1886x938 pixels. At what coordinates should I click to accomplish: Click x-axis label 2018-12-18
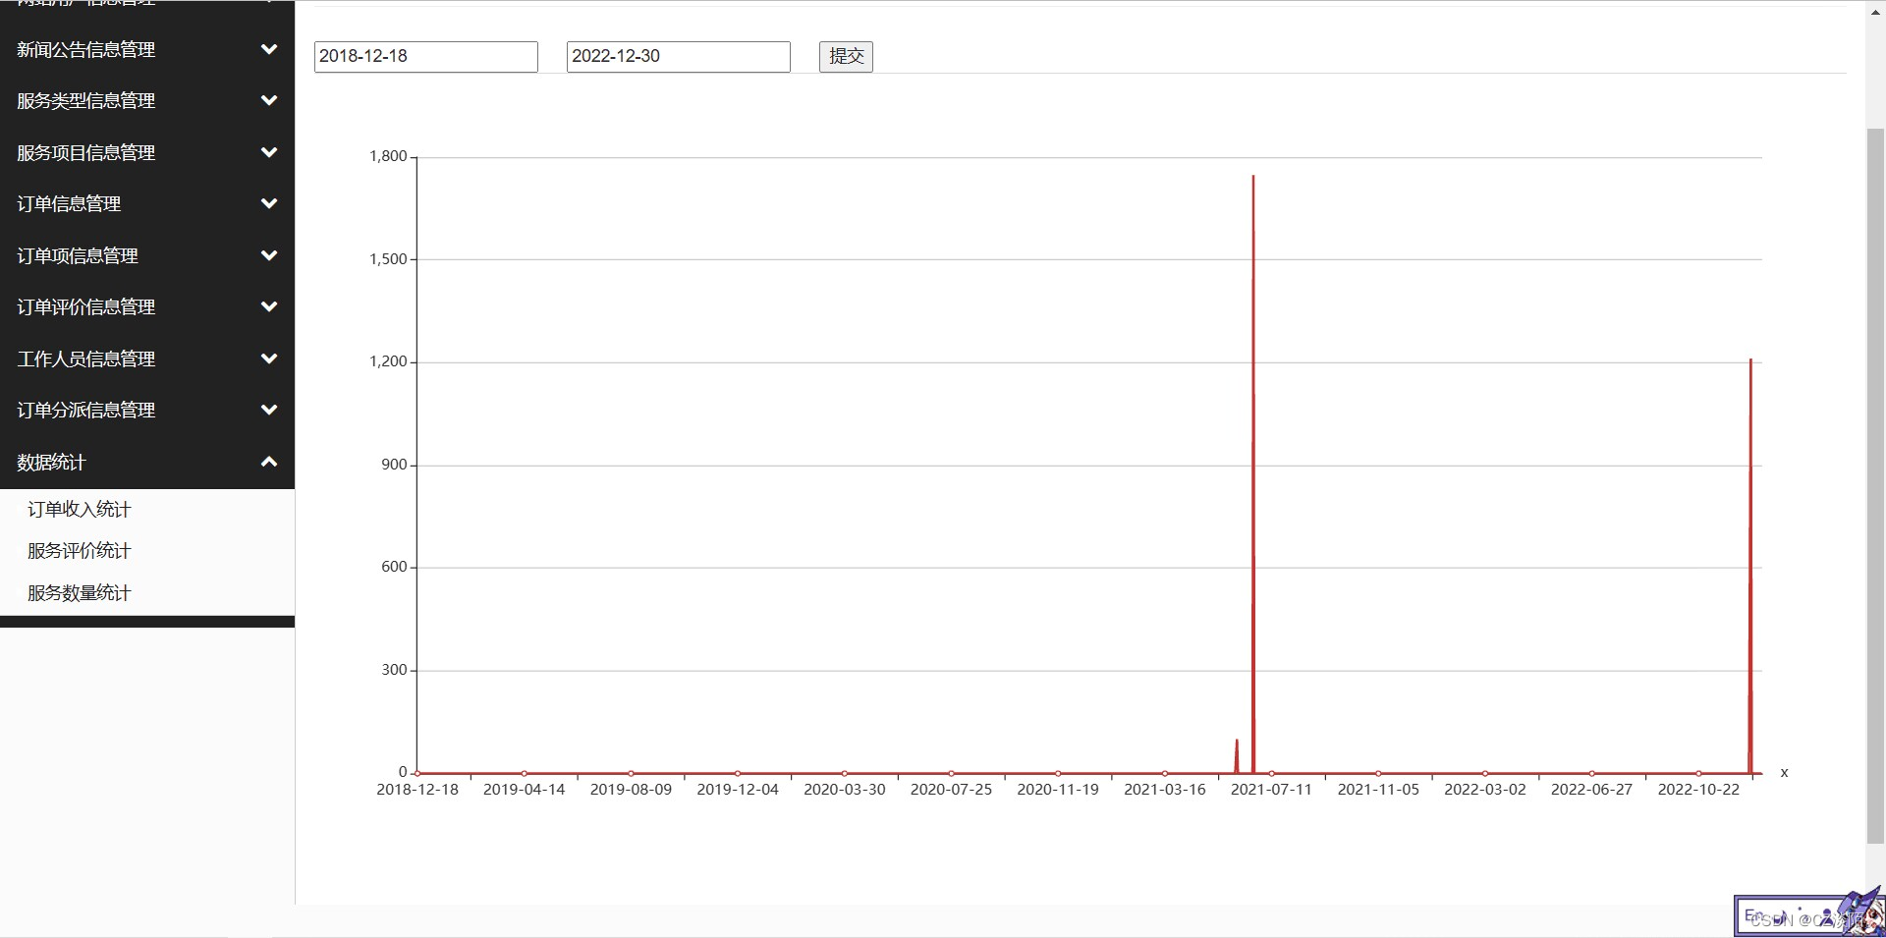click(x=417, y=790)
